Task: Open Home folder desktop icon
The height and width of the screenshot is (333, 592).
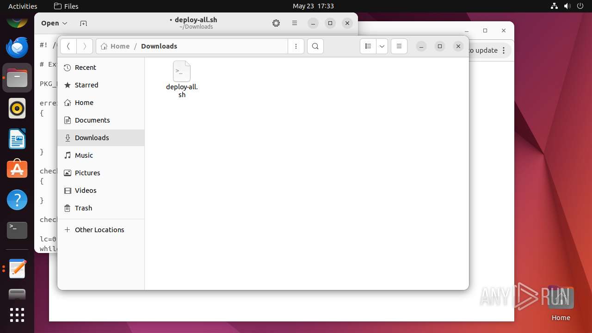Action: coord(561,303)
